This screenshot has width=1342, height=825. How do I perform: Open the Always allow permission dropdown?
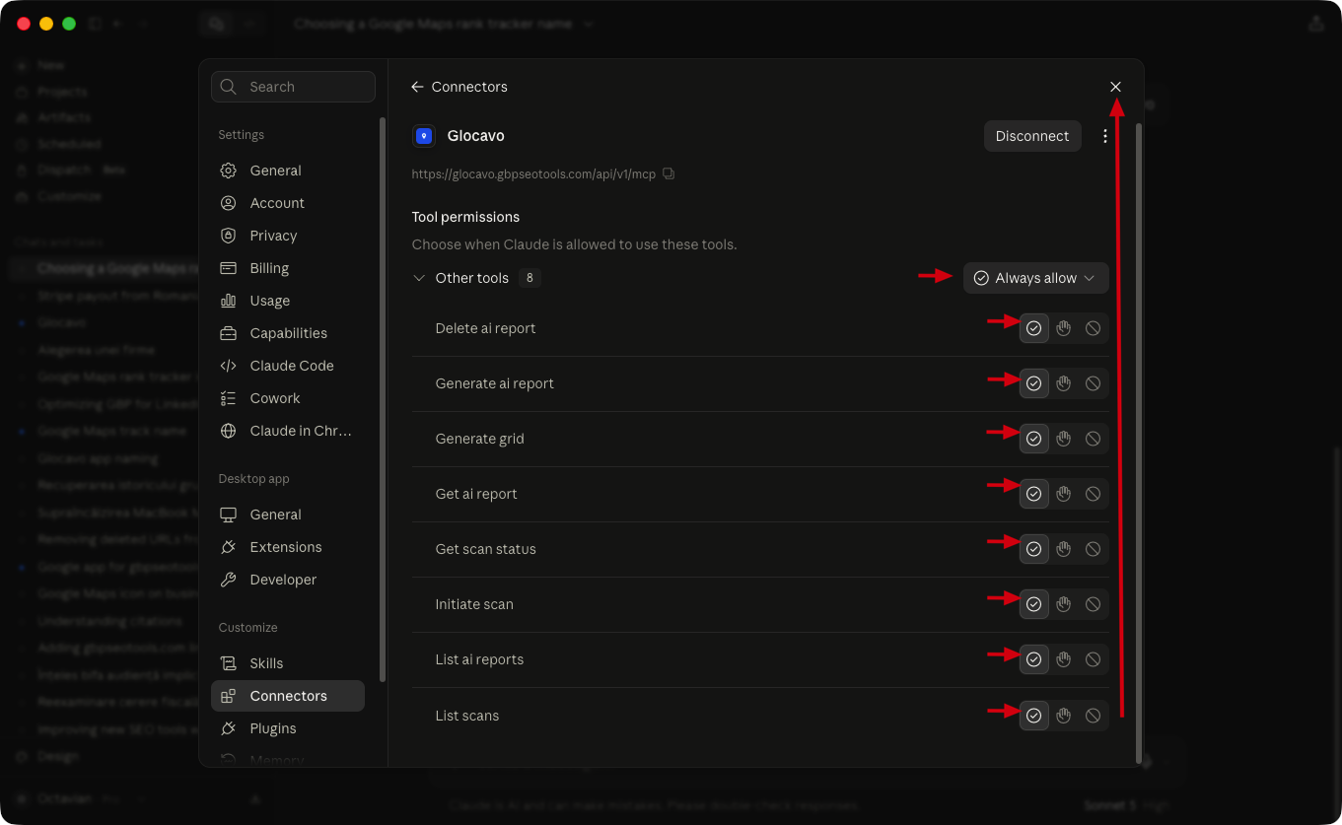tap(1035, 278)
